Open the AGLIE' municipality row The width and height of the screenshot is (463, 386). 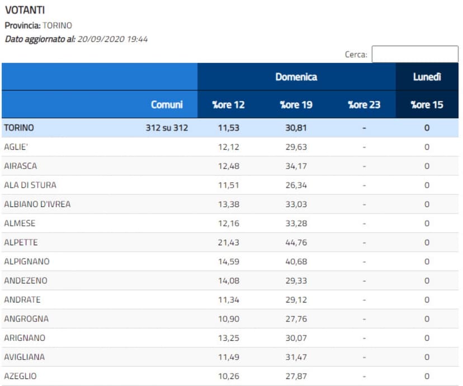16,147
